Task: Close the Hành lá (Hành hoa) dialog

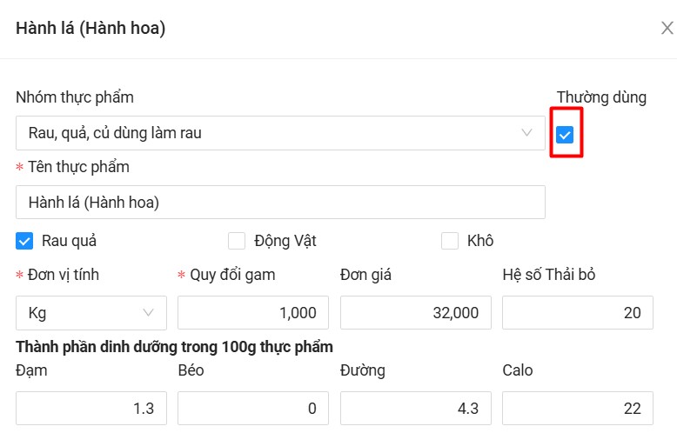Action: [667, 28]
